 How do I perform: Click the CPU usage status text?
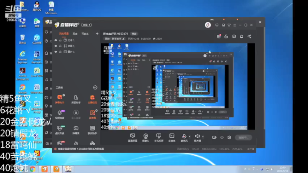click(224, 149)
